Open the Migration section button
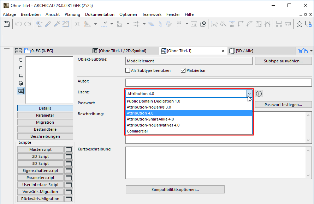This screenshot has height=204, width=314. 45,122
